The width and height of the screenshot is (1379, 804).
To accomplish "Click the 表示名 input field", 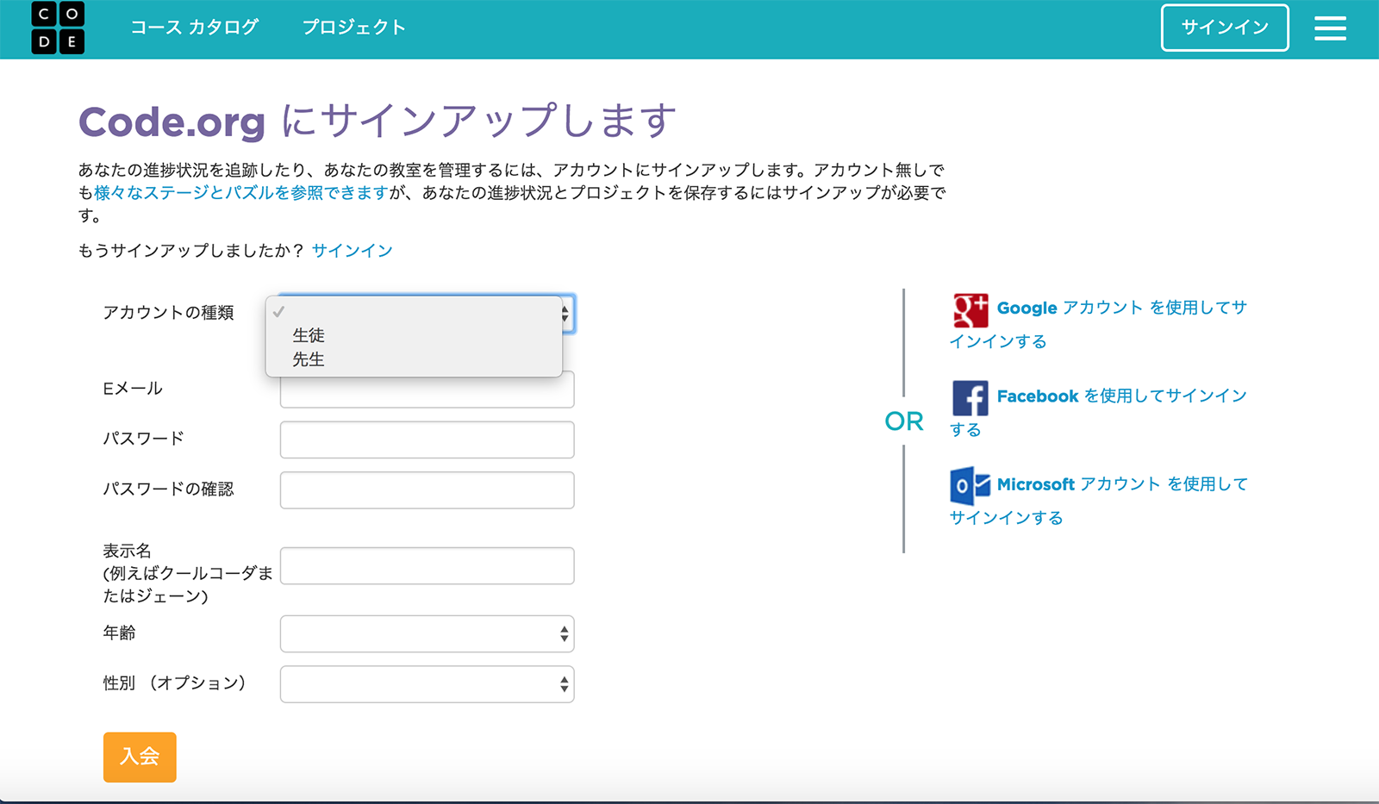I will pyautogui.click(x=427, y=566).
